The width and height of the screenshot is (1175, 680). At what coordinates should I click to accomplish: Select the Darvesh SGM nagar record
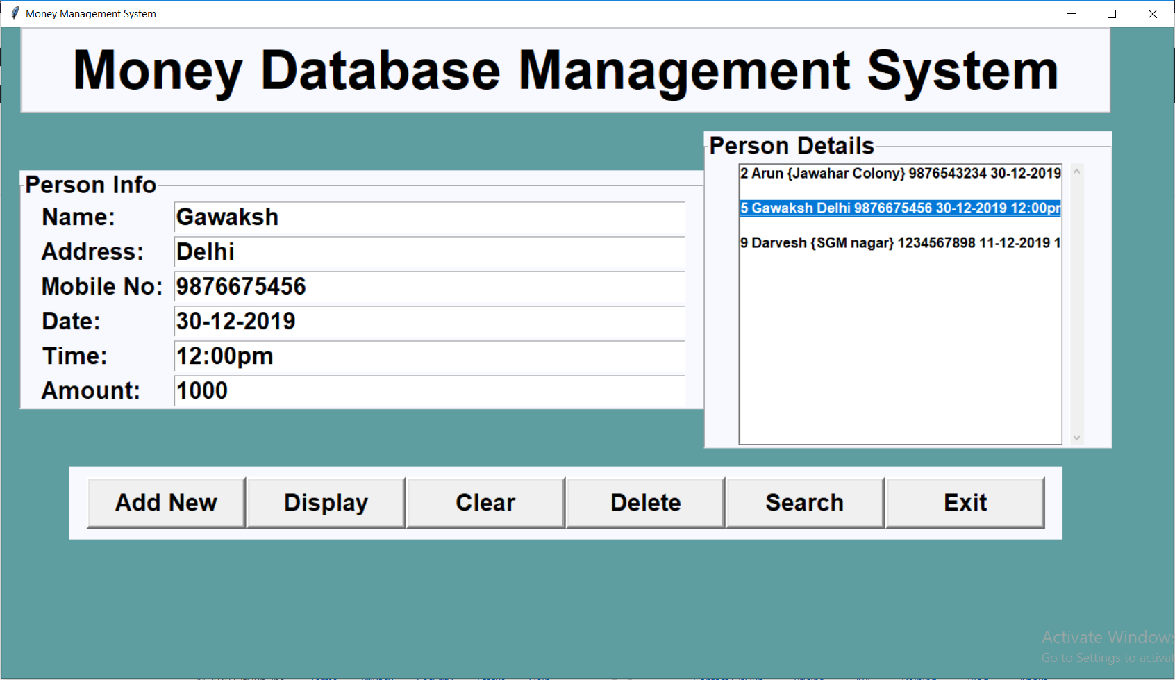pos(896,243)
